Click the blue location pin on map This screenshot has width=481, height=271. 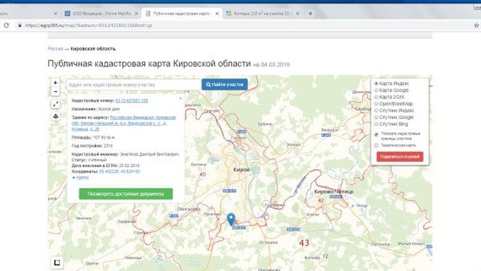click(231, 220)
